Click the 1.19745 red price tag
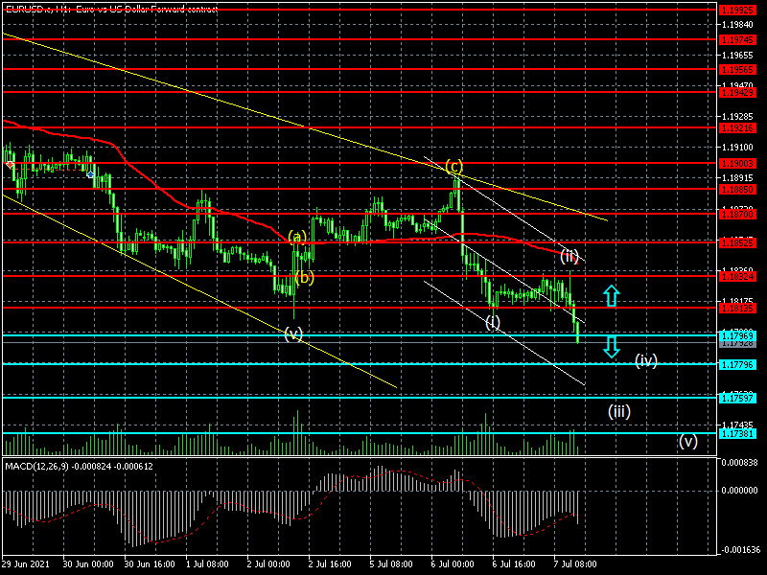The width and height of the screenshot is (767, 575). 737,39
